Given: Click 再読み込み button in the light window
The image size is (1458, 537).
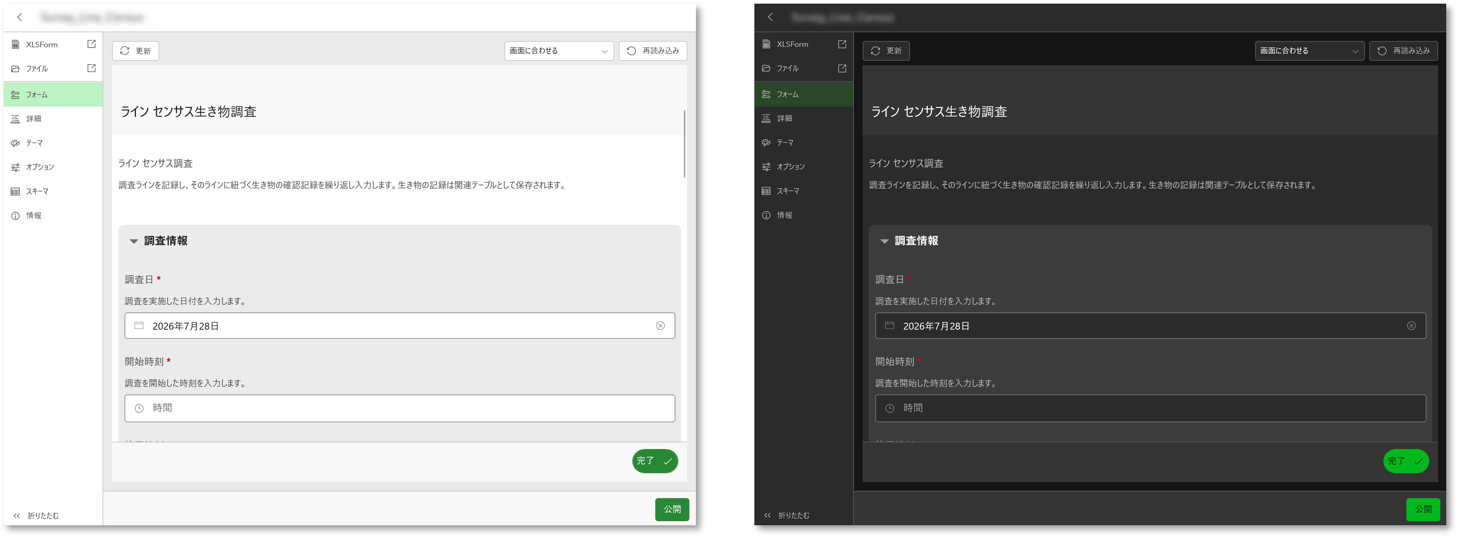Looking at the screenshot, I should click(653, 51).
